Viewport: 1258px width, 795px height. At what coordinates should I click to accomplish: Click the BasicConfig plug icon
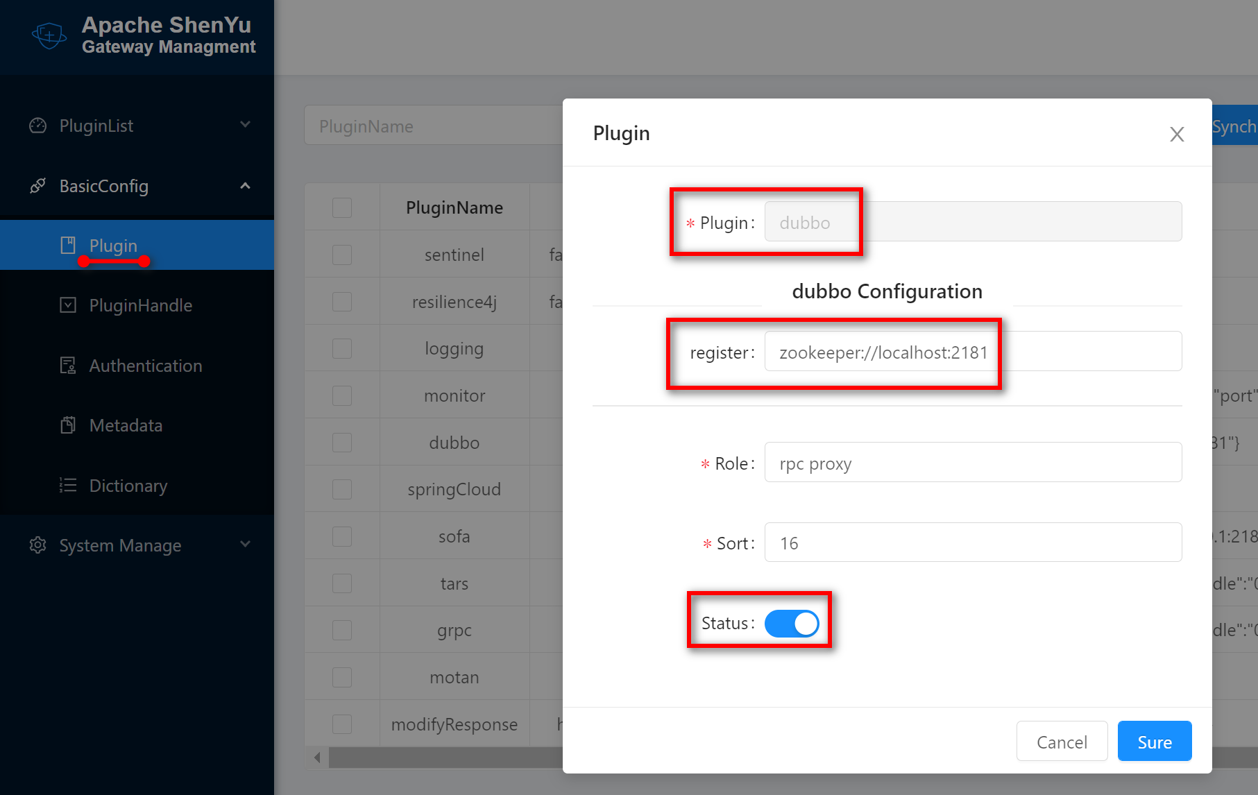[38, 186]
